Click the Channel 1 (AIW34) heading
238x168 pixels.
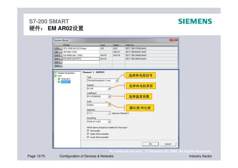pyautogui.click(x=93, y=72)
